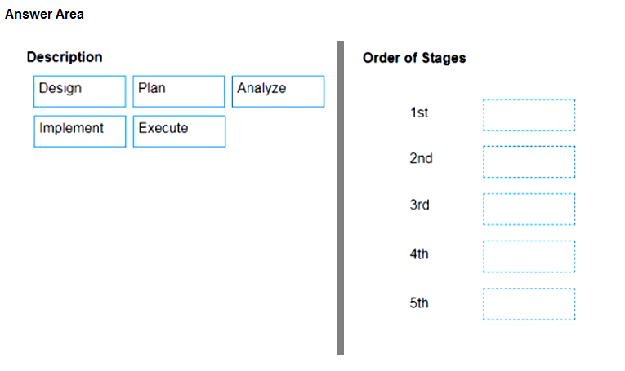
Task: Click the Execute description box
Action: click(x=179, y=131)
